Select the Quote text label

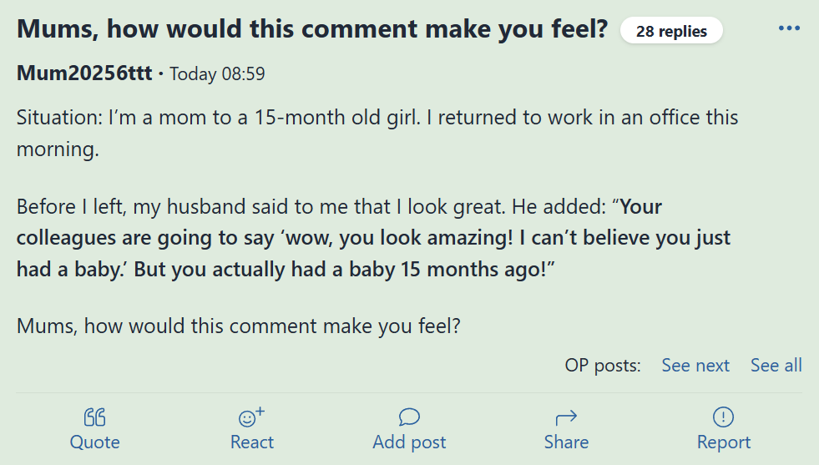pyautogui.click(x=94, y=442)
